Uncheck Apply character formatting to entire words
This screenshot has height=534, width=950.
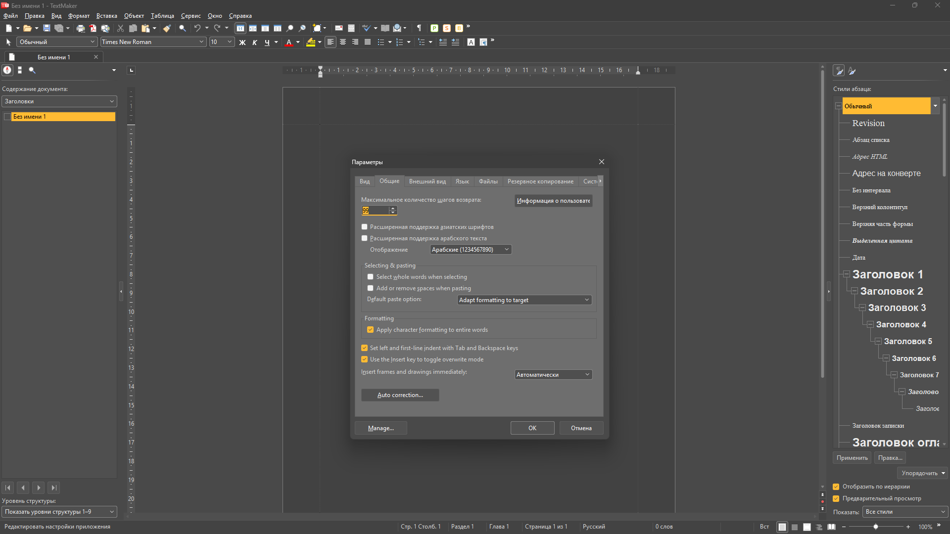click(371, 330)
